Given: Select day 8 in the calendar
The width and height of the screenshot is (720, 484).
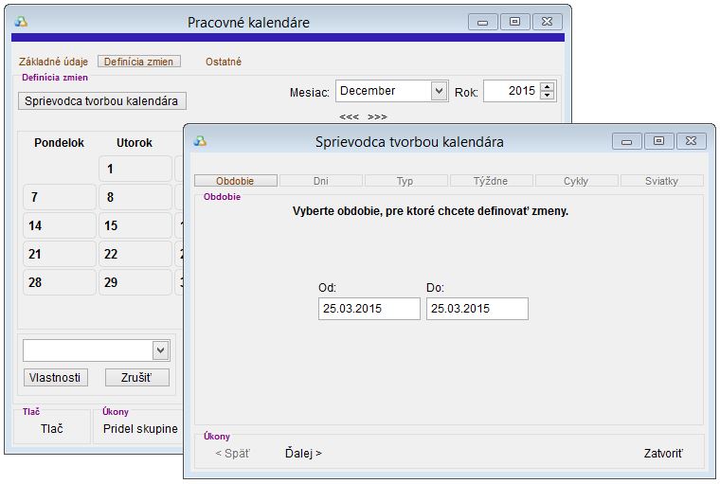Looking at the screenshot, I should (x=135, y=197).
